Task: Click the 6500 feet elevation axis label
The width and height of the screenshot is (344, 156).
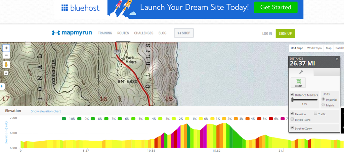Action: coord(13,133)
